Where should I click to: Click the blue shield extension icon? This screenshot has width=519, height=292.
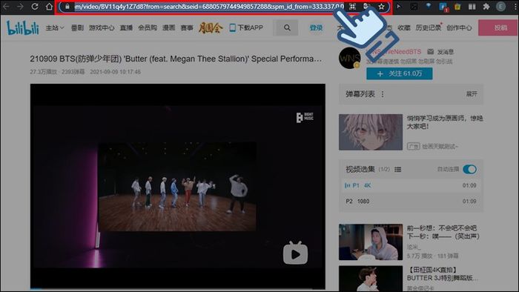[x=429, y=6]
